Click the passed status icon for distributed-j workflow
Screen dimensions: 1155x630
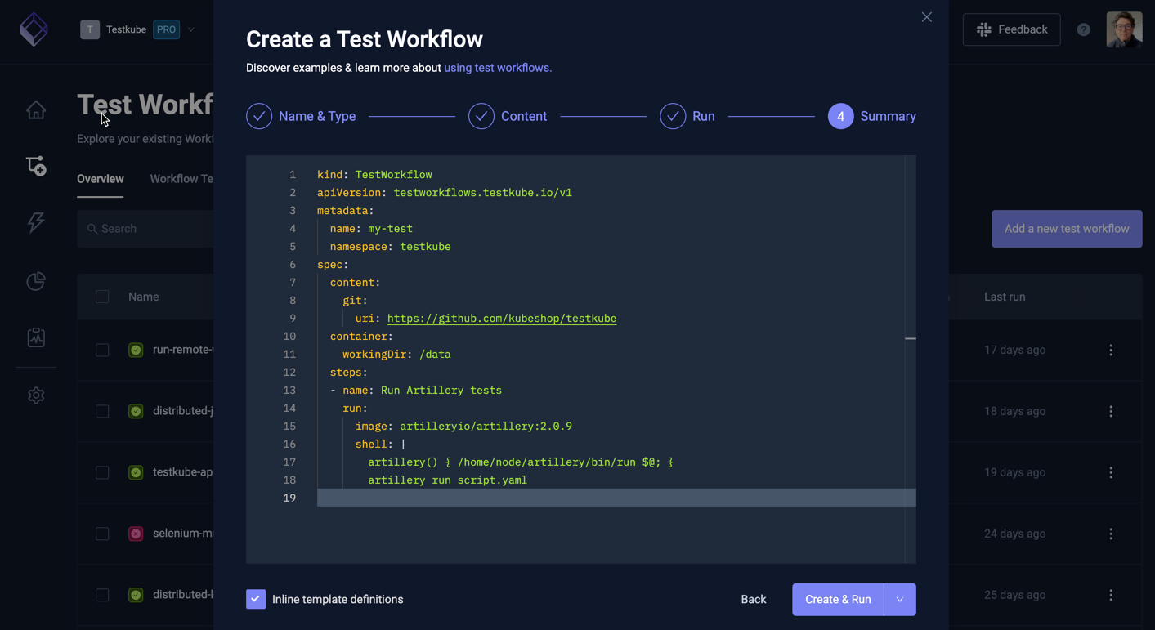pyautogui.click(x=136, y=411)
